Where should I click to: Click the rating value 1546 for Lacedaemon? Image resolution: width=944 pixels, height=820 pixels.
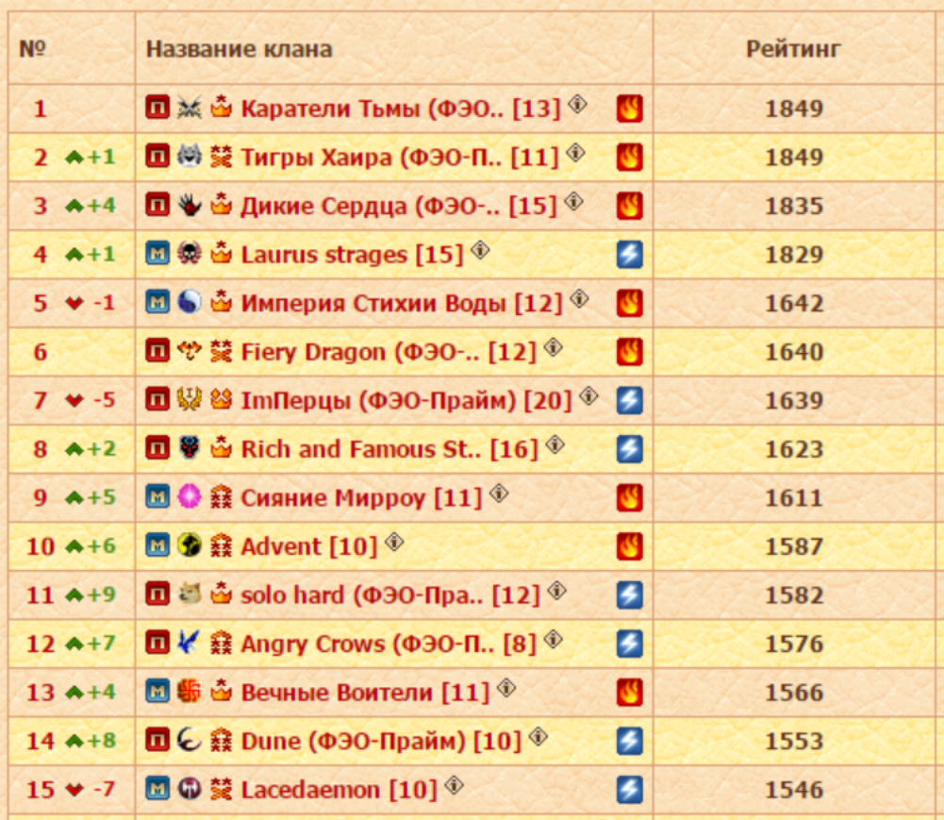click(793, 790)
